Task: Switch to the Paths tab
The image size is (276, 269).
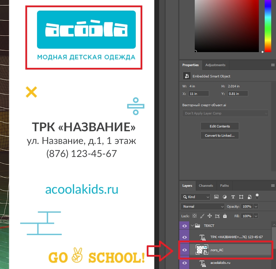Action: coord(225,186)
